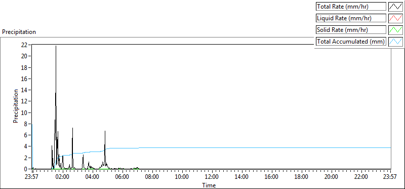
Task: Click the Precipitation graph caption
Action: click(19, 32)
